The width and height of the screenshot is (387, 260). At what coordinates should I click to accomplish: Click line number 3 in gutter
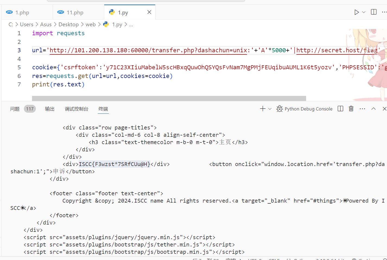click(x=19, y=50)
